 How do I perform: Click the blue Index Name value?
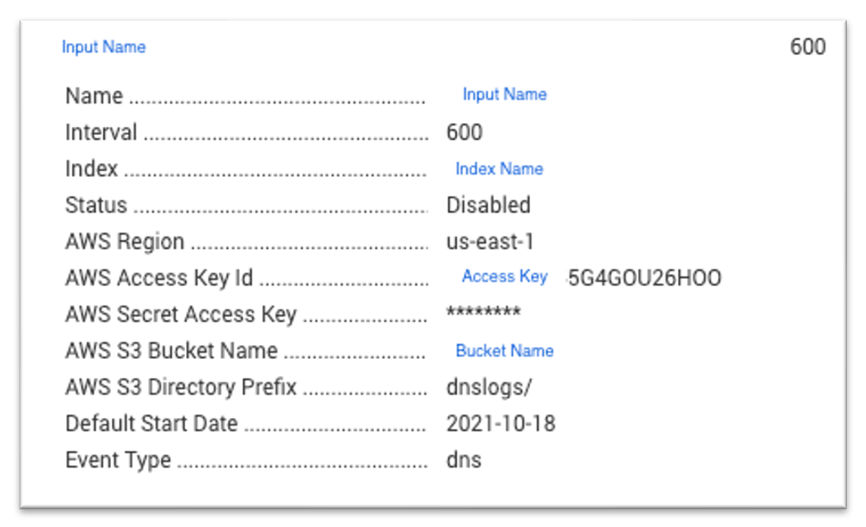coord(499,169)
